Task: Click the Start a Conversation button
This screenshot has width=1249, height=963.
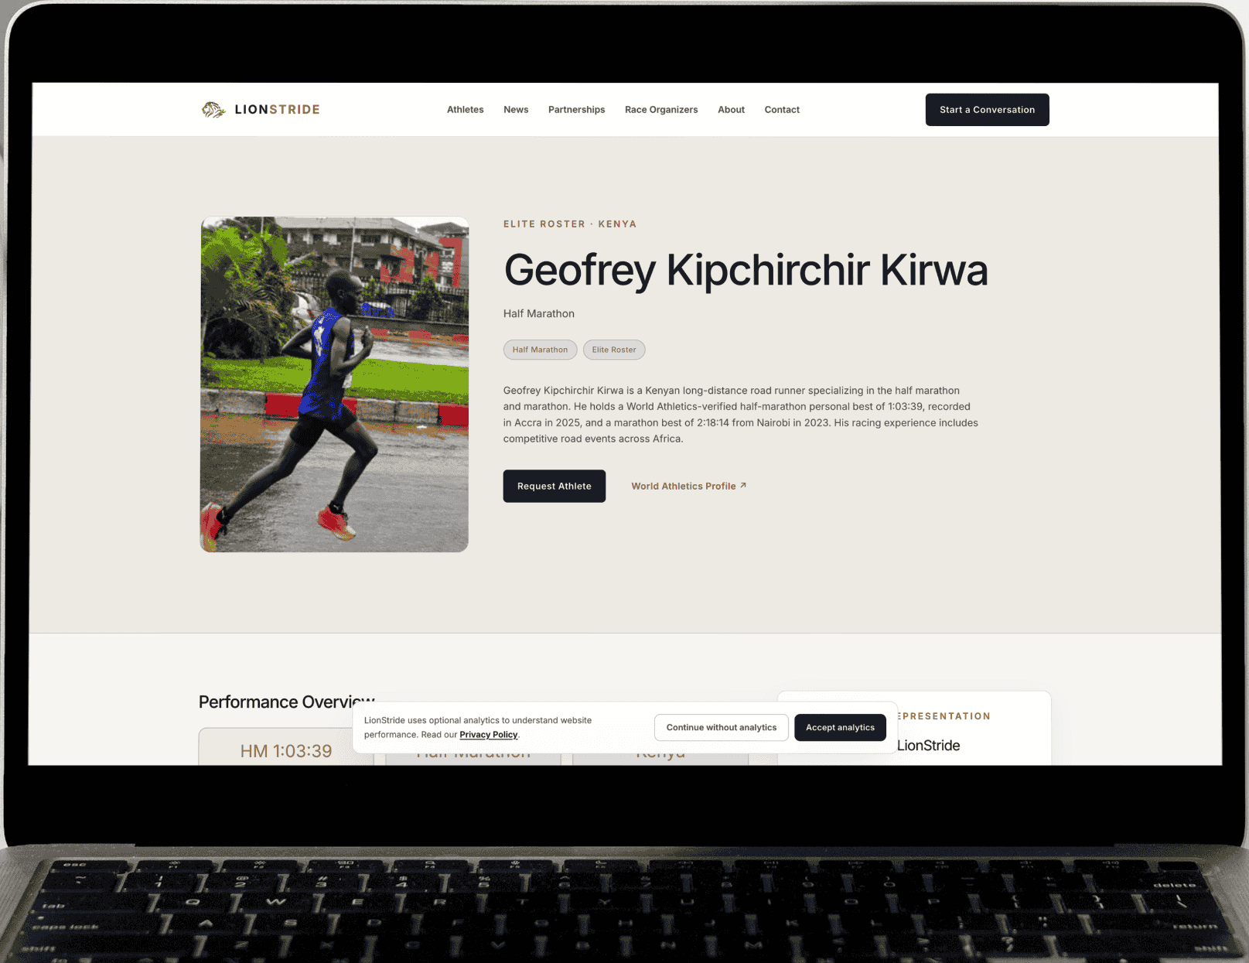Action: click(x=987, y=110)
